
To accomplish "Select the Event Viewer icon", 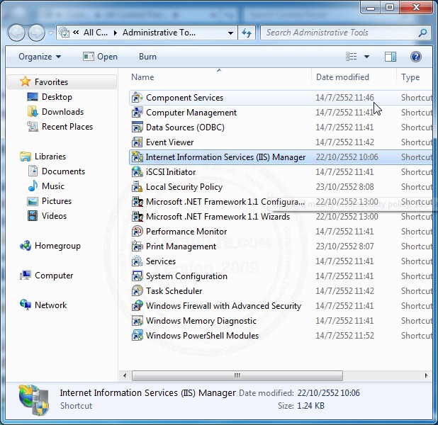I will coord(137,142).
